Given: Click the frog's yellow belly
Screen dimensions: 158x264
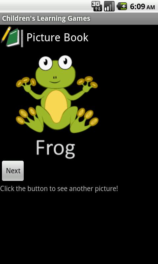Looking at the screenshot, I should [56, 106].
